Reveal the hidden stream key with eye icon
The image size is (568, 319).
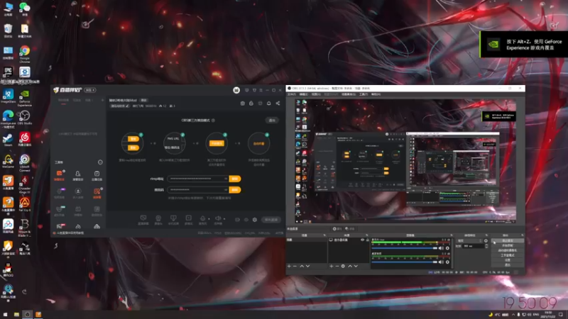coord(226,189)
